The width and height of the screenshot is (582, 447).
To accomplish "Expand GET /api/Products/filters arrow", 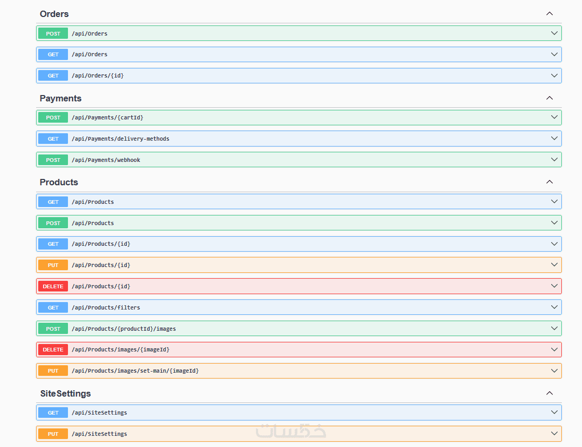I will click(554, 307).
